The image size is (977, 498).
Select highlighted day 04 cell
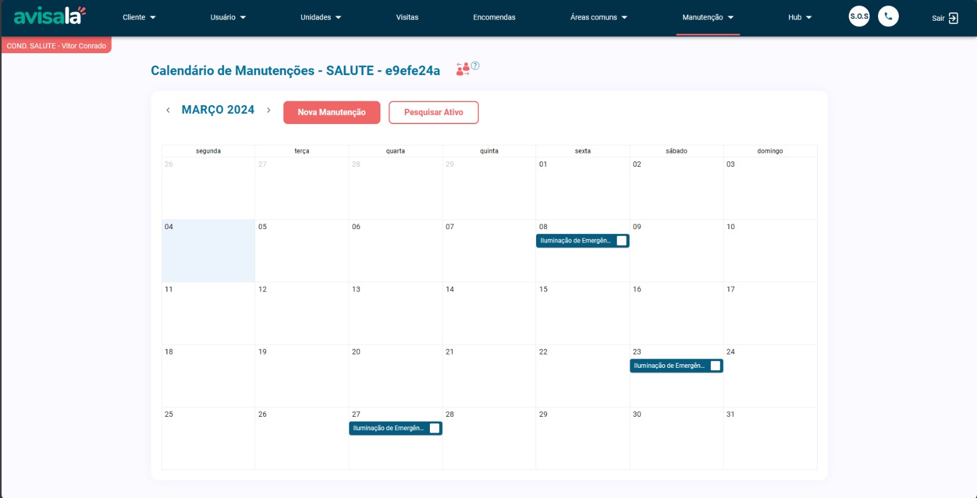[208, 251]
